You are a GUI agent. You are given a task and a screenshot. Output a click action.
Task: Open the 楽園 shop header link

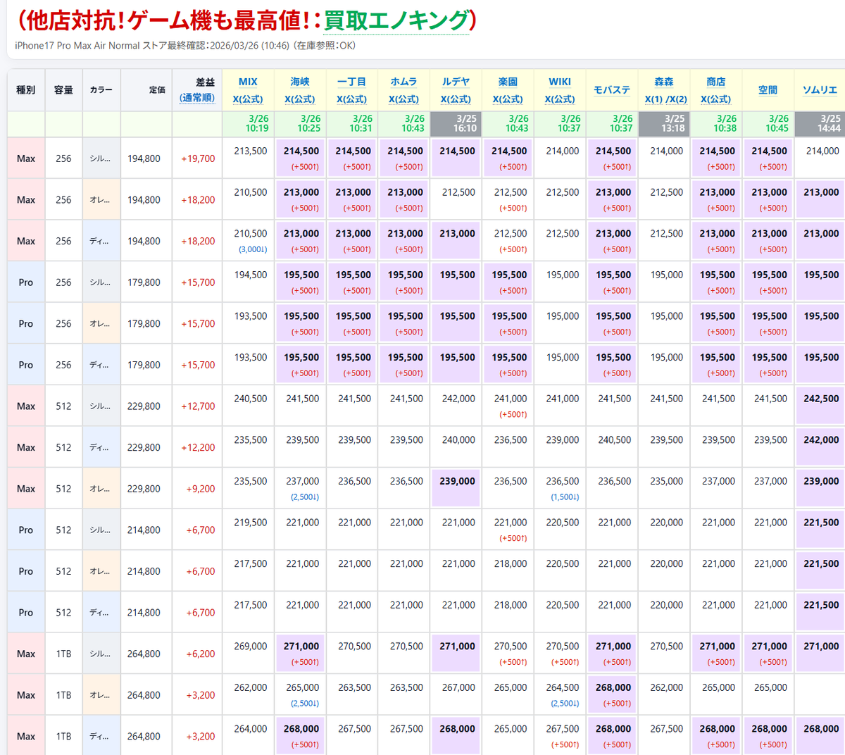point(508,81)
